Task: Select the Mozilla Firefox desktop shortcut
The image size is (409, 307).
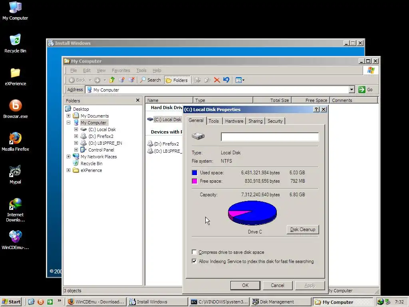Action: coord(15,142)
